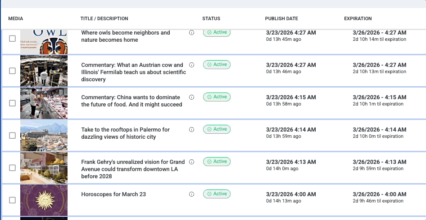The width and height of the screenshot is (426, 220).
Task: Sort by Expiration column header
Action: point(358,19)
